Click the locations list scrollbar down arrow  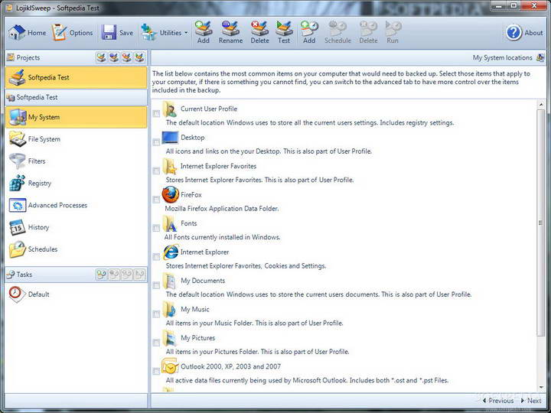pyautogui.click(x=540, y=388)
